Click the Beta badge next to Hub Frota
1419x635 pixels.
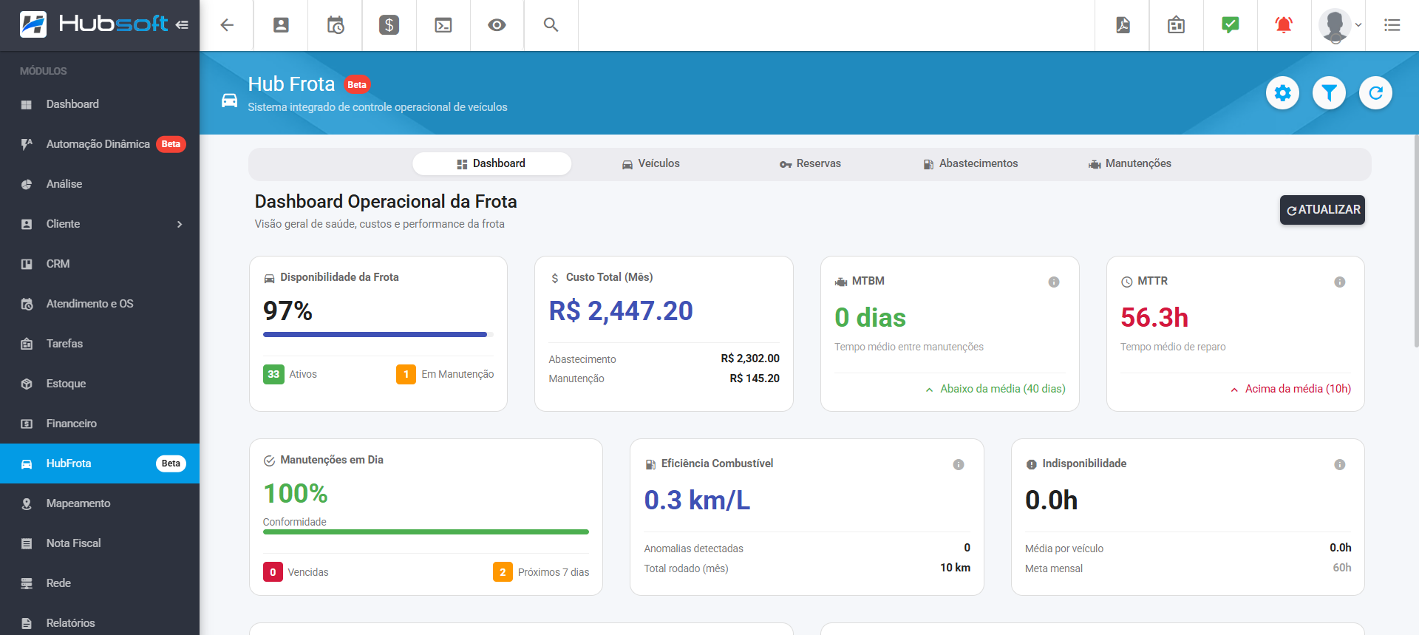[x=357, y=85]
